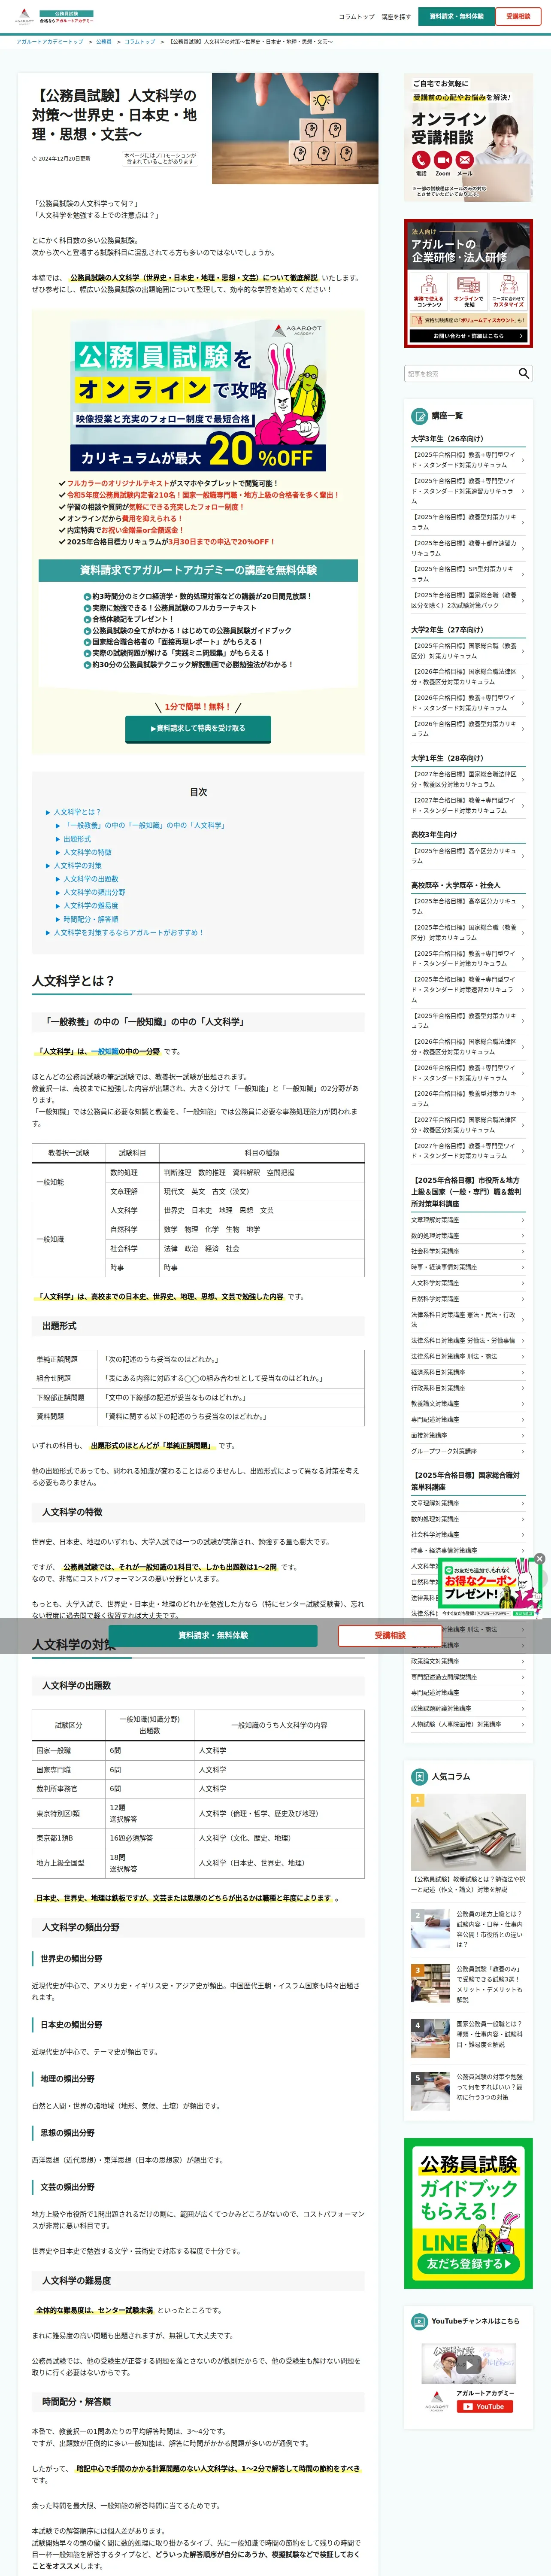Open 講座を探す in the header navigation

pyautogui.click(x=396, y=17)
